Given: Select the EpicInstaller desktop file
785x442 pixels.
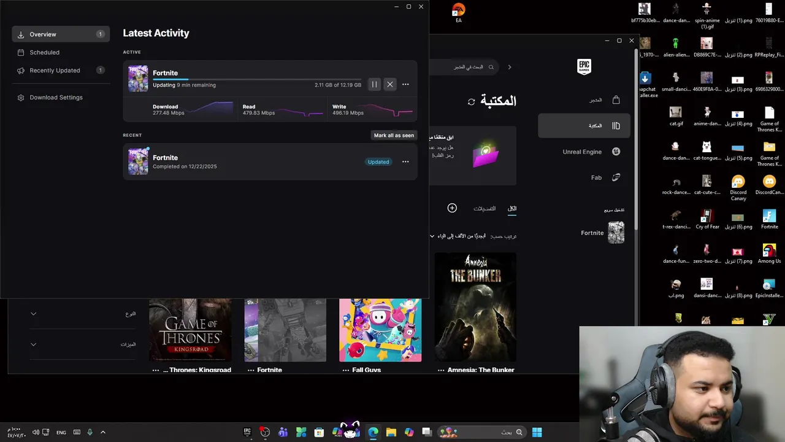Looking at the screenshot, I should click(x=769, y=288).
